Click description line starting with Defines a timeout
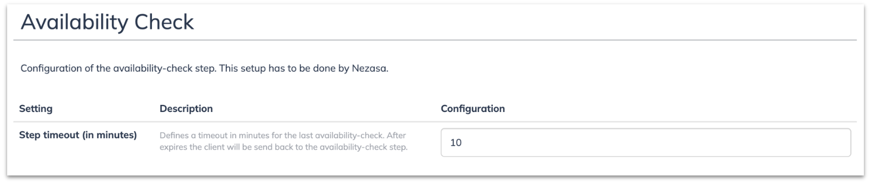 [x=283, y=135]
